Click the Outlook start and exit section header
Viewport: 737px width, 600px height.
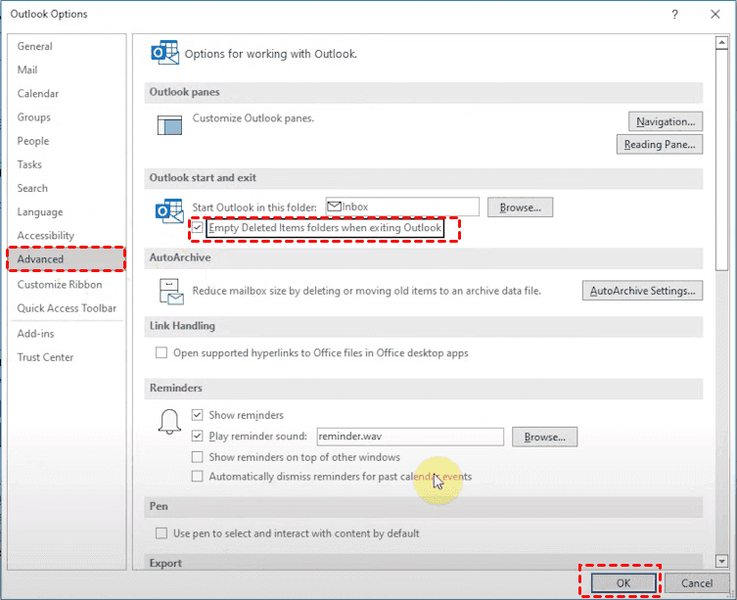(x=424, y=178)
